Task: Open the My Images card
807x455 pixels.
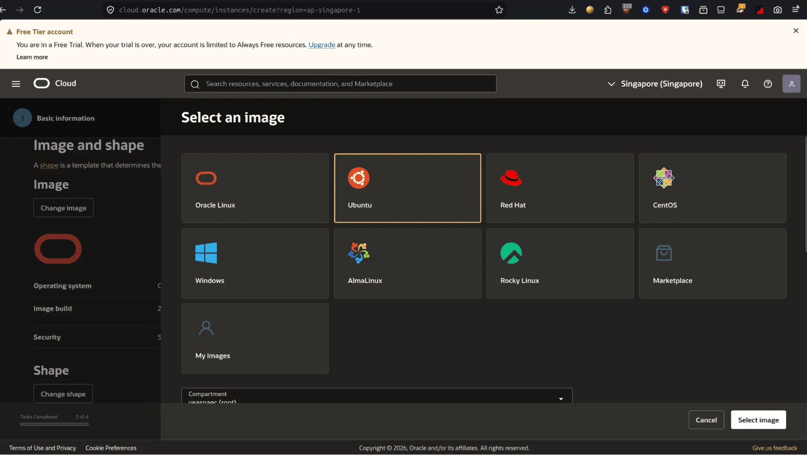Action: (255, 339)
